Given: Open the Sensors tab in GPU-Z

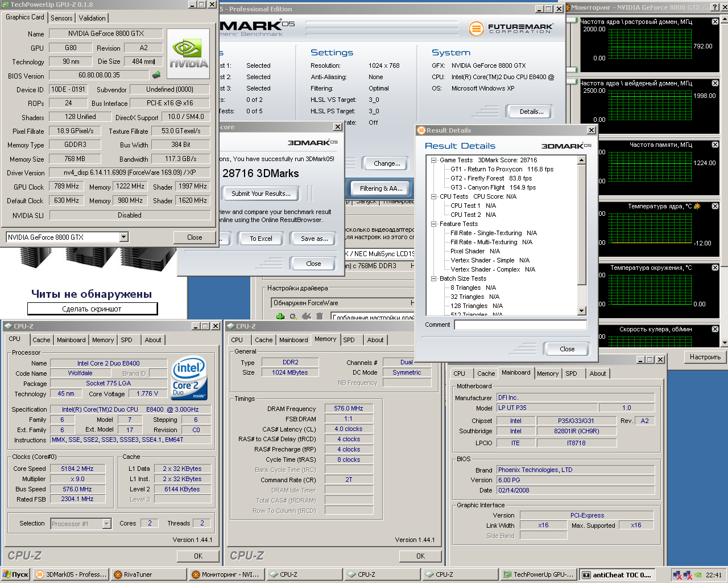Looking at the screenshot, I should (x=61, y=18).
